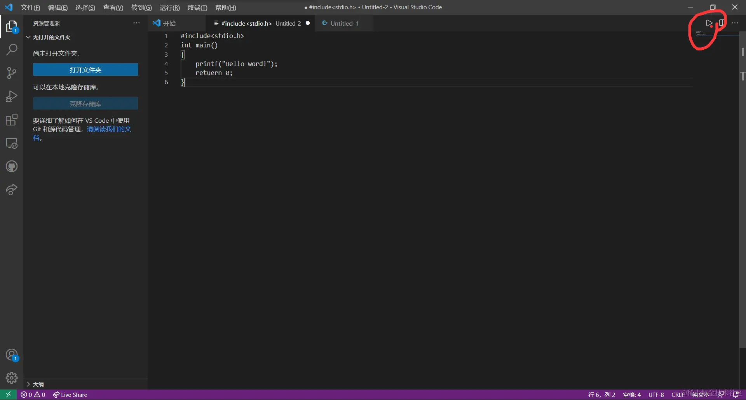
Task: Click the 打开文件夹 button
Action: tap(85, 70)
